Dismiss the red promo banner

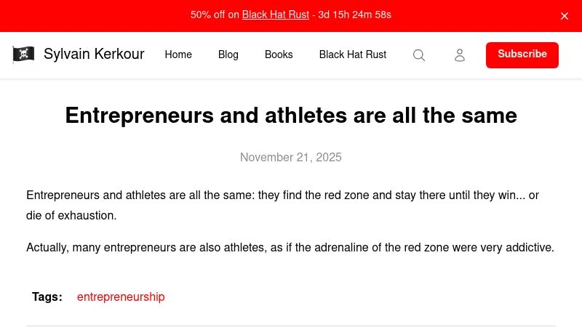tap(565, 16)
